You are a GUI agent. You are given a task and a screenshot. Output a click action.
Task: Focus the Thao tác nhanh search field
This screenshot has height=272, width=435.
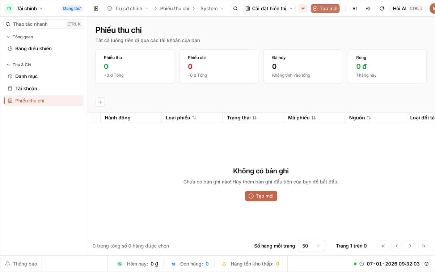coord(43,24)
